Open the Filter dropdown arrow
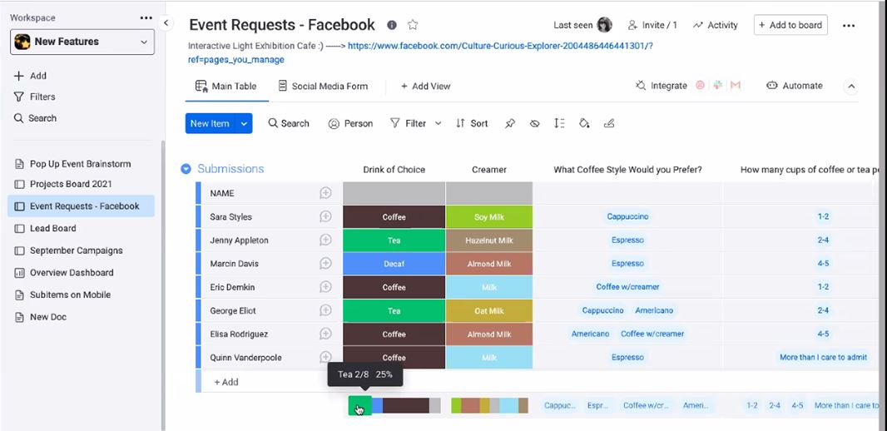 point(438,123)
